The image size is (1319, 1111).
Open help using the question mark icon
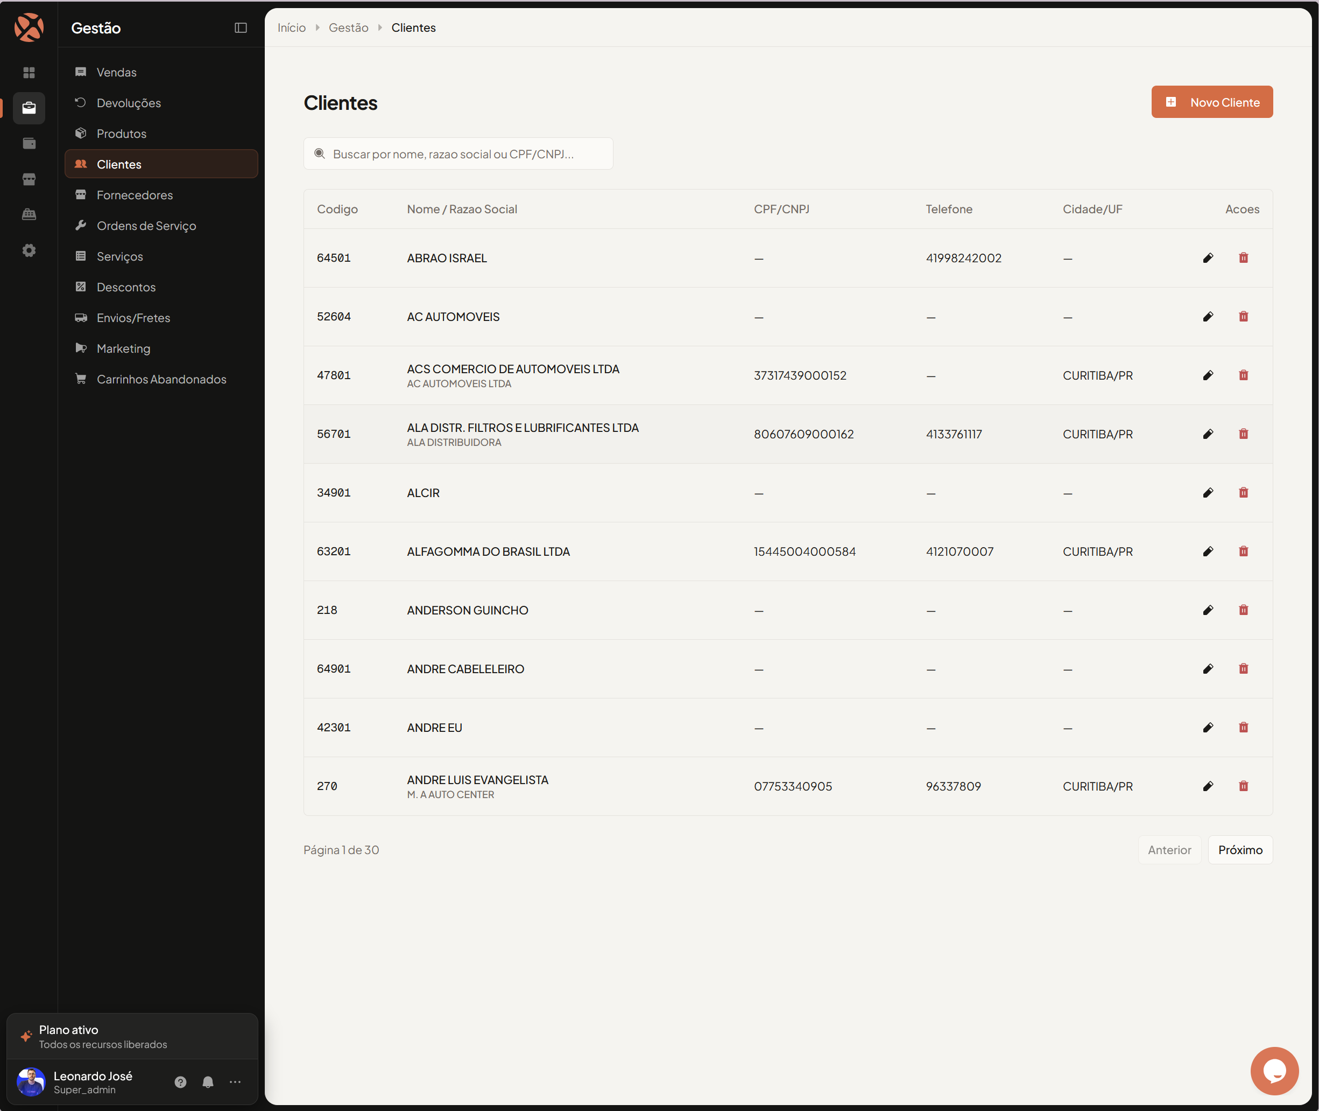180,1082
